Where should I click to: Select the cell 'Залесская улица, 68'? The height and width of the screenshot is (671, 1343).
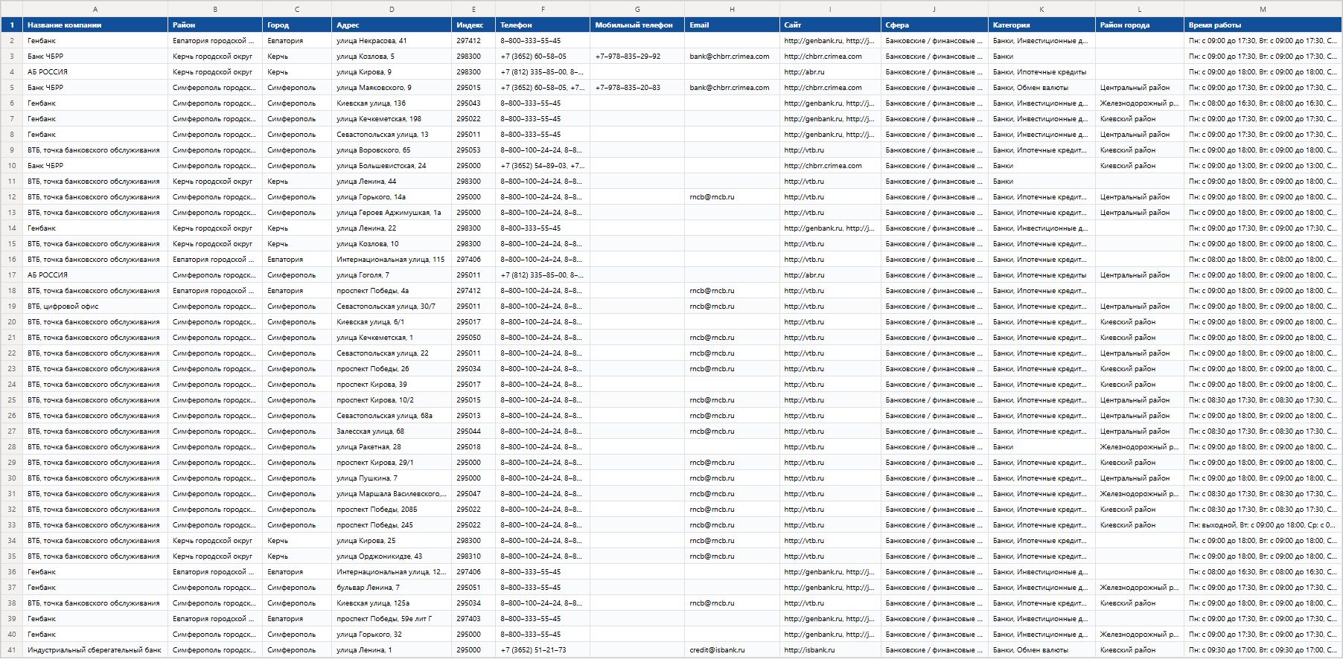pyautogui.click(x=392, y=431)
